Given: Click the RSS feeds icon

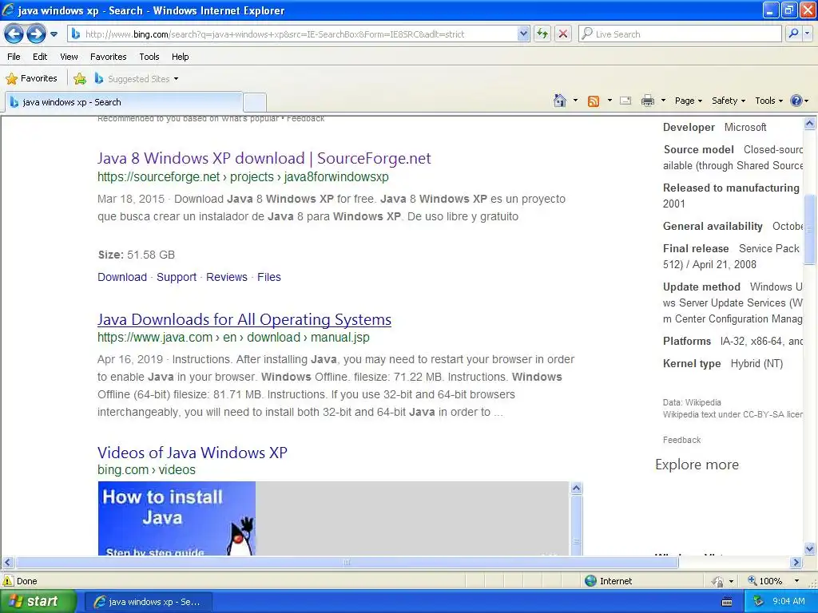Looking at the screenshot, I should pos(594,101).
